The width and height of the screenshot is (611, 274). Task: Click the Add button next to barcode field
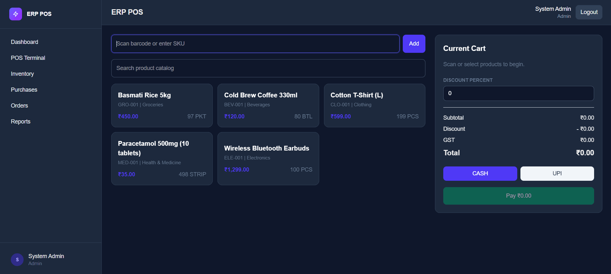pyautogui.click(x=414, y=44)
